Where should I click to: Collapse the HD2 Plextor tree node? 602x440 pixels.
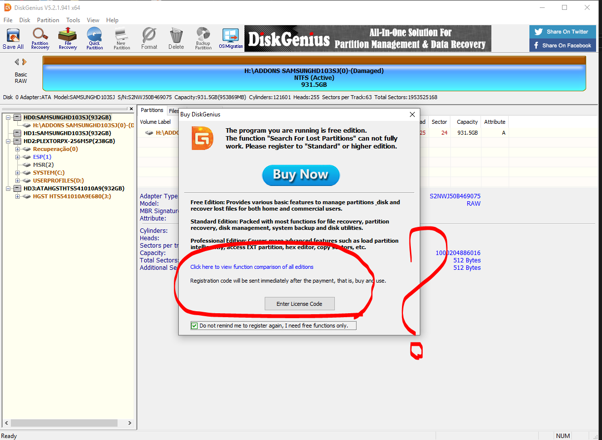pyautogui.click(x=8, y=141)
